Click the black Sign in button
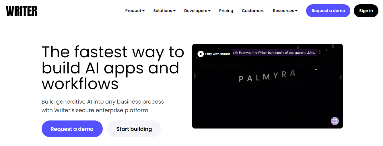 (x=366, y=11)
